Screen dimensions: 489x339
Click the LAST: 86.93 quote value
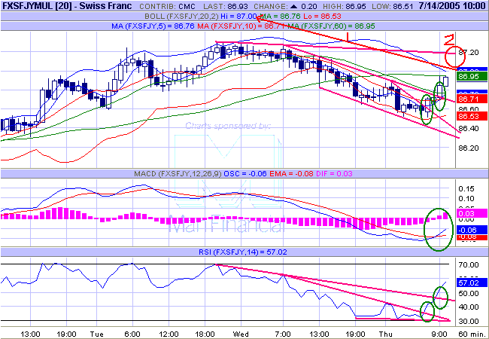[x=226, y=6]
